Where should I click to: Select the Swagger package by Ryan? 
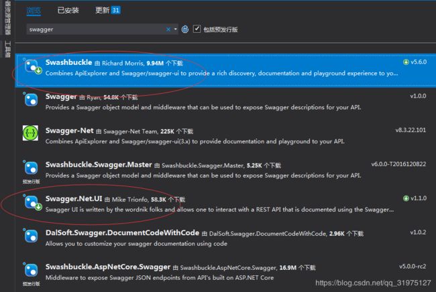pyautogui.click(x=61, y=96)
